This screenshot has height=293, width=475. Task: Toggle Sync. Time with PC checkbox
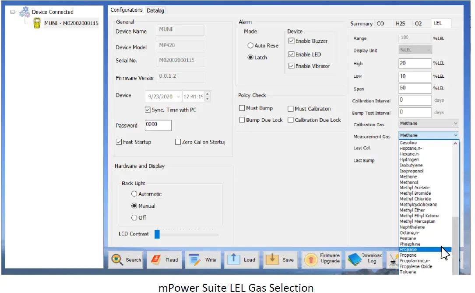click(148, 110)
